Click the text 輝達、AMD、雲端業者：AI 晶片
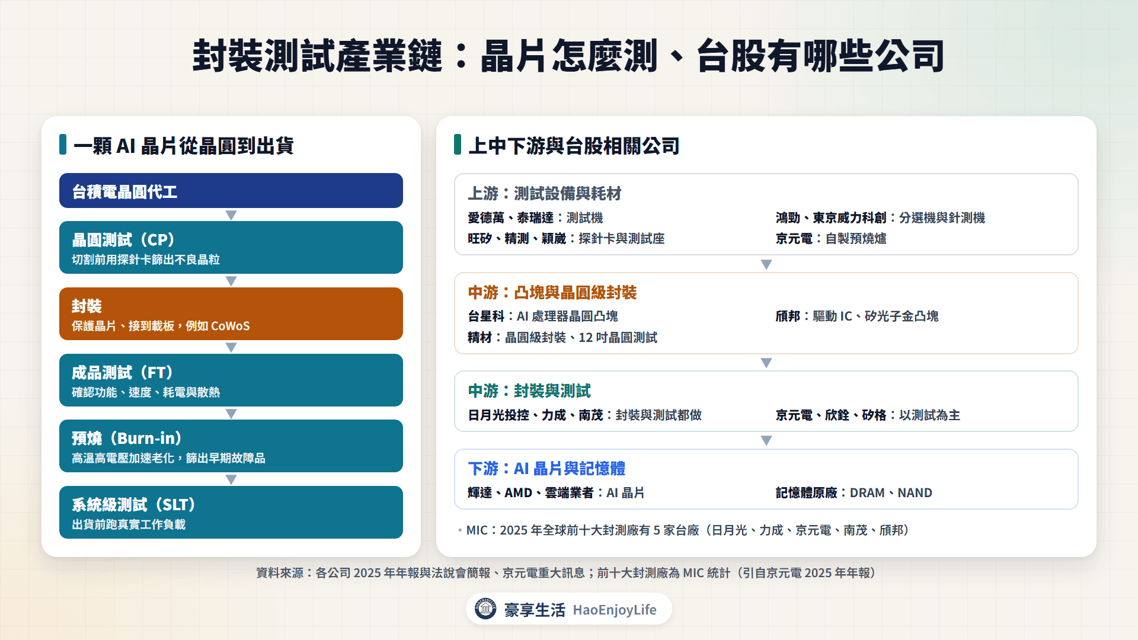Image resolution: width=1138 pixels, height=640 pixels. (556, 492)
